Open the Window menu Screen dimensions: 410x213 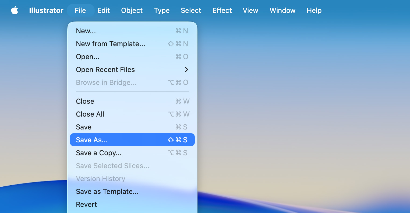tap(282, 10)
